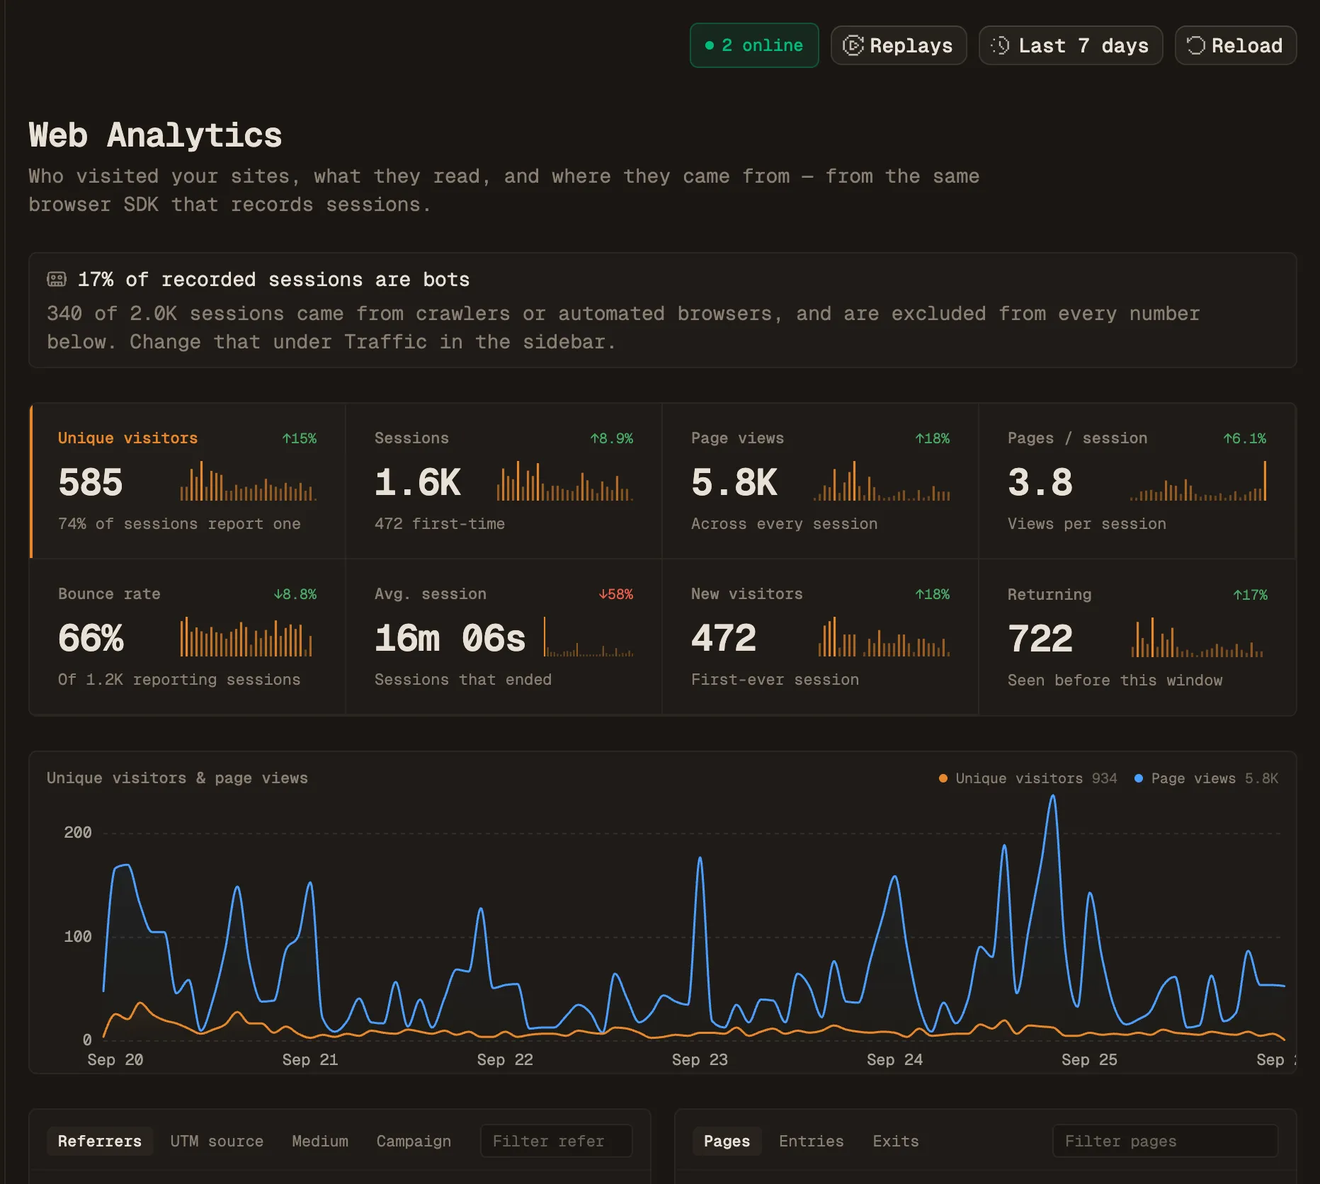Click the Sep 20 axis label

(115, 1060)
